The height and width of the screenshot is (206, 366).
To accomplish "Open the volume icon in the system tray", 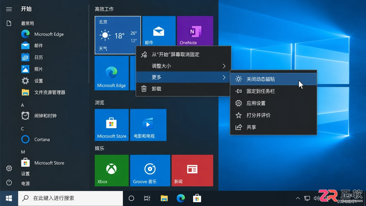I will pyautogui.click(x=316, y=198).
